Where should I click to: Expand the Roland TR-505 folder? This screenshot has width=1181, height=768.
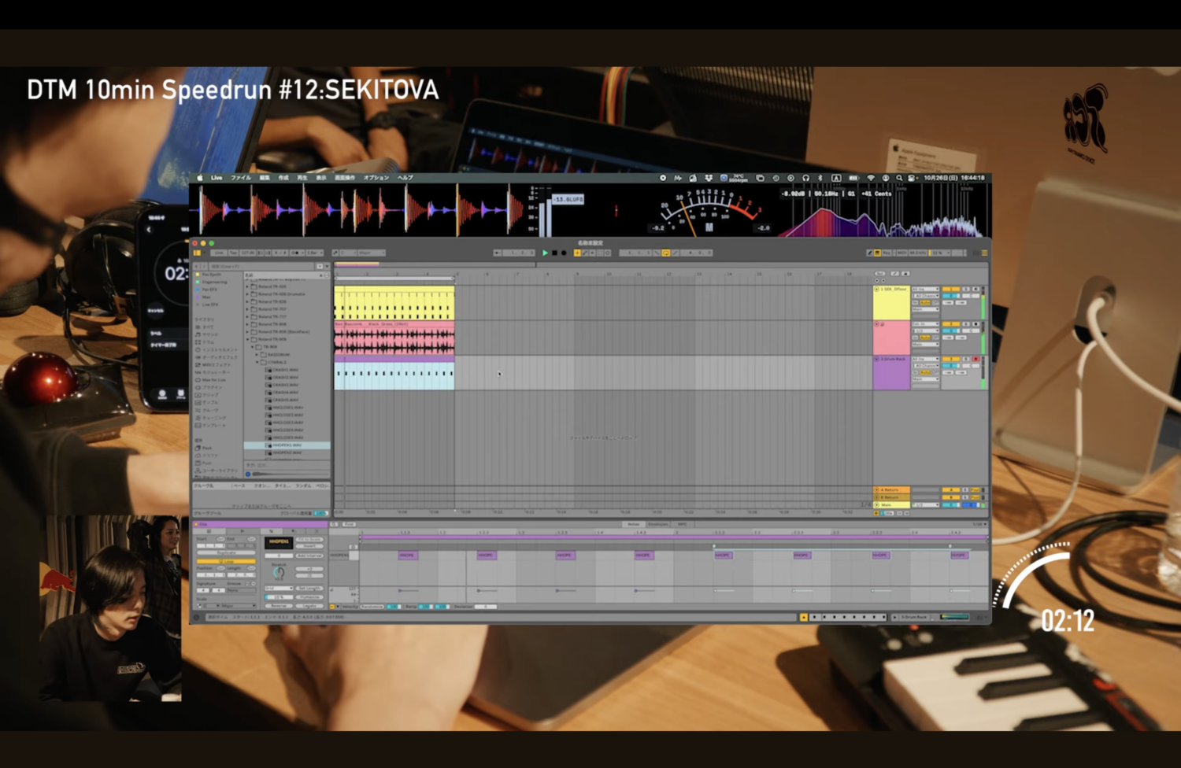(x=247, y=286)
